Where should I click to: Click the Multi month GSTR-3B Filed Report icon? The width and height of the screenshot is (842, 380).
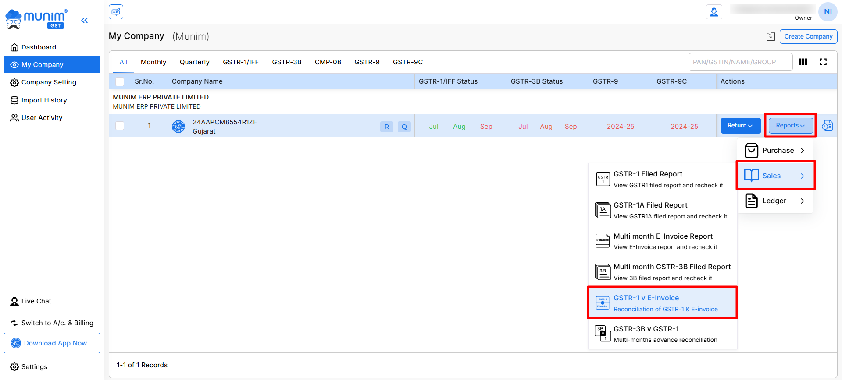[603, 272]
